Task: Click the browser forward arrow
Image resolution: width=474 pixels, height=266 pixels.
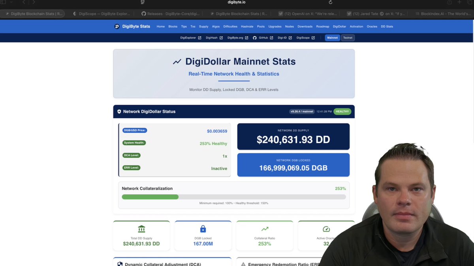Action: click(x=34, y=2)
